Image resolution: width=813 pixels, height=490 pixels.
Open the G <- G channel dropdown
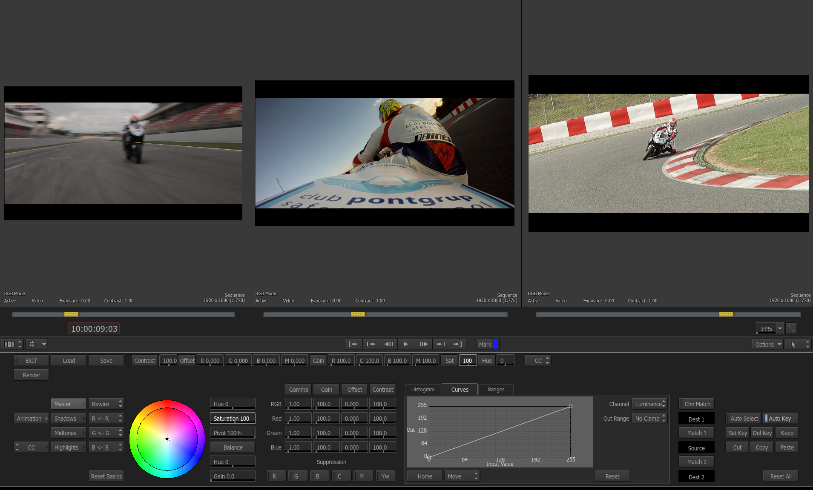[106, 433]
